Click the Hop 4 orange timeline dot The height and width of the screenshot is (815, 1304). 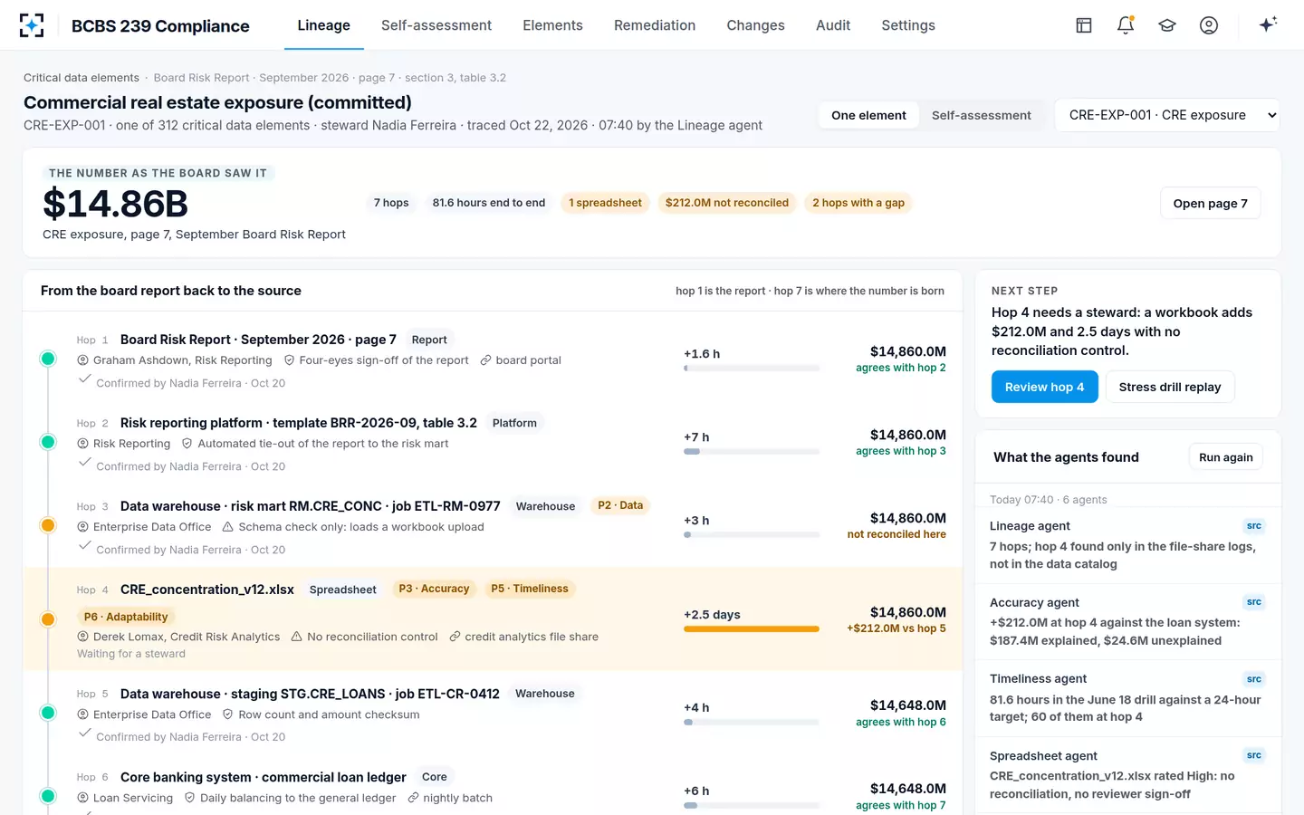[x=48, y=619]
